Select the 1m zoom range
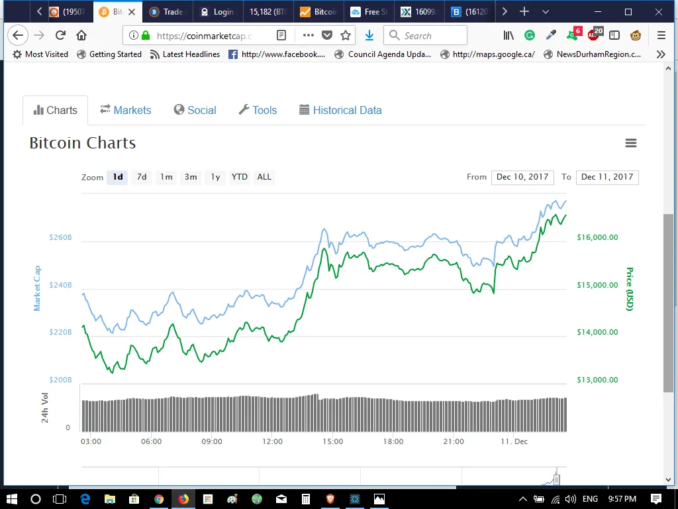This screenshot has height=509, width=678. (x=166, y=177)
